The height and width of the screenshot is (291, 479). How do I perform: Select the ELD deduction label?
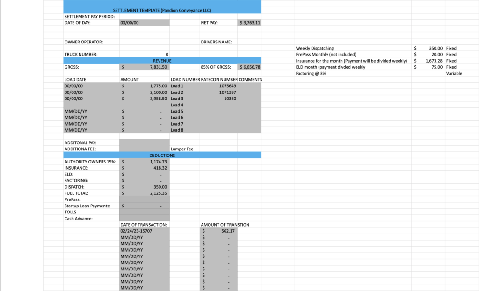[69, 175]
